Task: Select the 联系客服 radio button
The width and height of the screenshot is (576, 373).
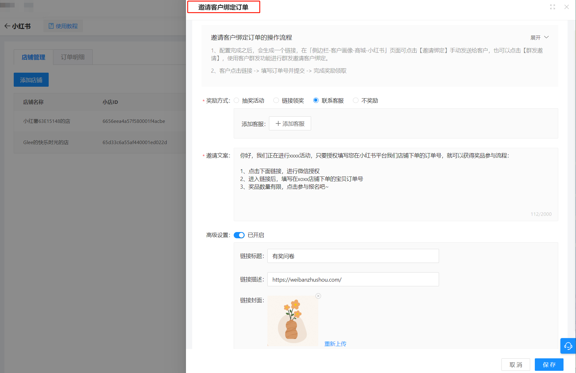Action: click(316, 100)
